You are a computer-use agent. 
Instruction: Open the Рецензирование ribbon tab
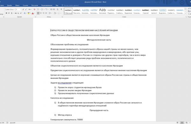pos(47,5)
